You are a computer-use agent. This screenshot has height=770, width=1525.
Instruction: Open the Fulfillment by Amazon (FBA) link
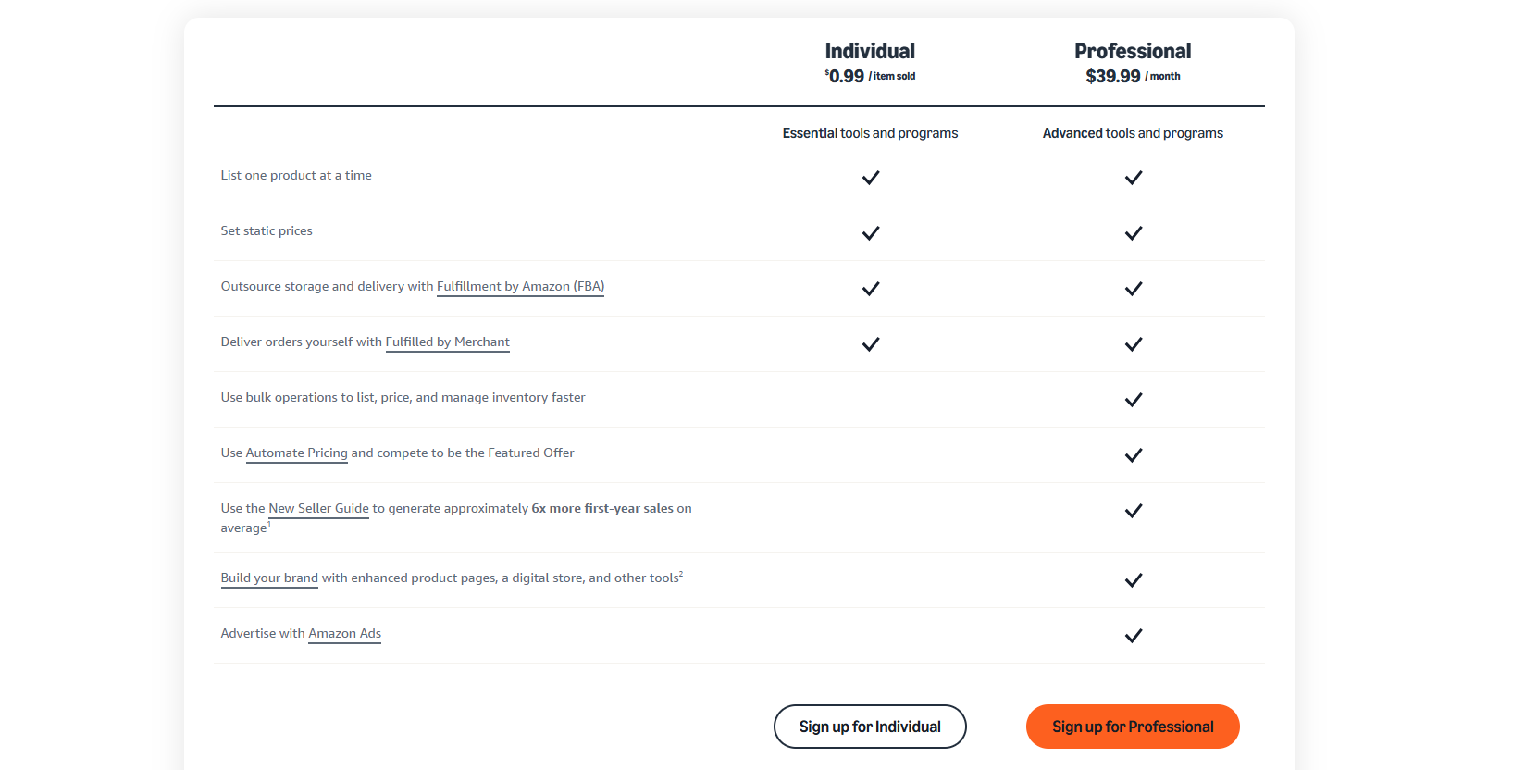520,287
